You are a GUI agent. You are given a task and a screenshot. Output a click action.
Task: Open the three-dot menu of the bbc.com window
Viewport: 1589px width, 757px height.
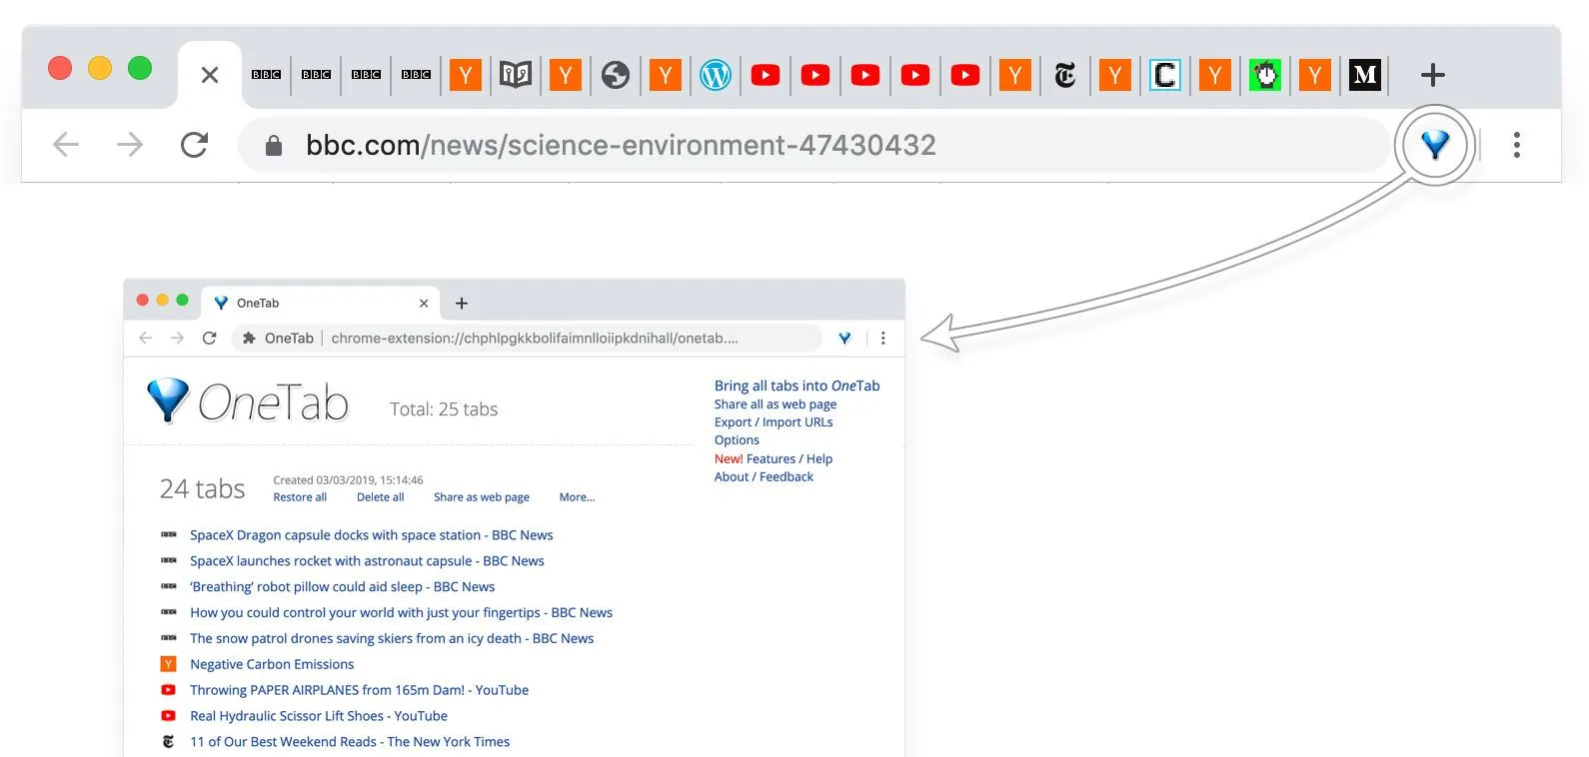click(1517, 145)
